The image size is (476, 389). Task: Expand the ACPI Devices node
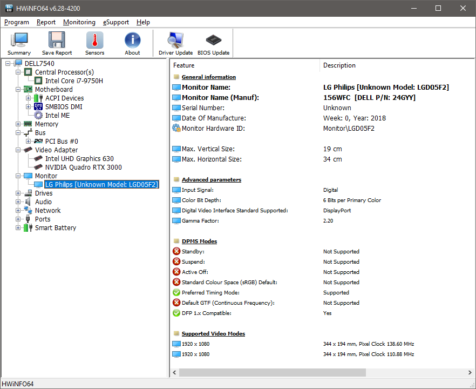[28, 98]
